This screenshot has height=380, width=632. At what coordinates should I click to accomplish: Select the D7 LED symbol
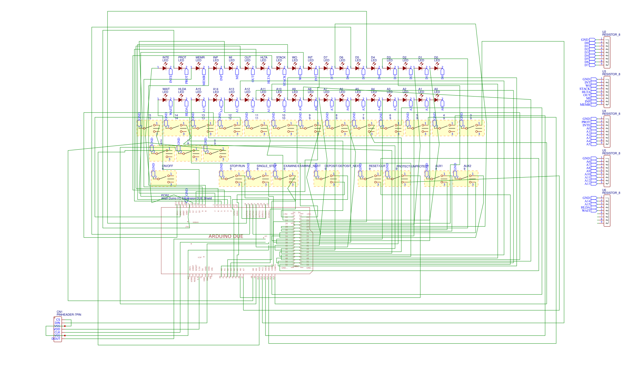(x=325, y=67)
